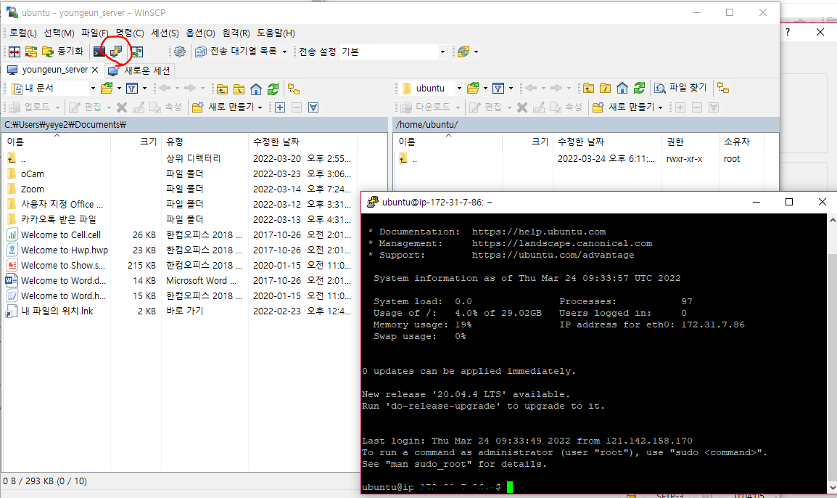Open the 옵션(O) menu
Image resolution: width=837 pixels, height=498 pixels.
point(200,33)
